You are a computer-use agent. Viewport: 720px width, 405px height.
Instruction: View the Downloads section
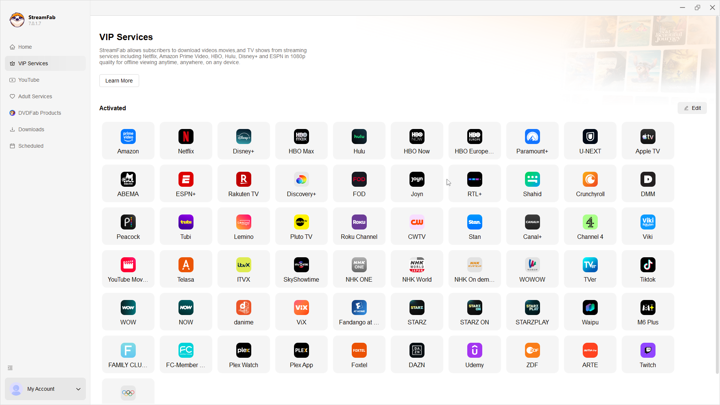point(45,129)
